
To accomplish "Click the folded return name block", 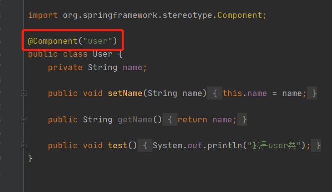I will pyautogui.click(x=205, y=119).
